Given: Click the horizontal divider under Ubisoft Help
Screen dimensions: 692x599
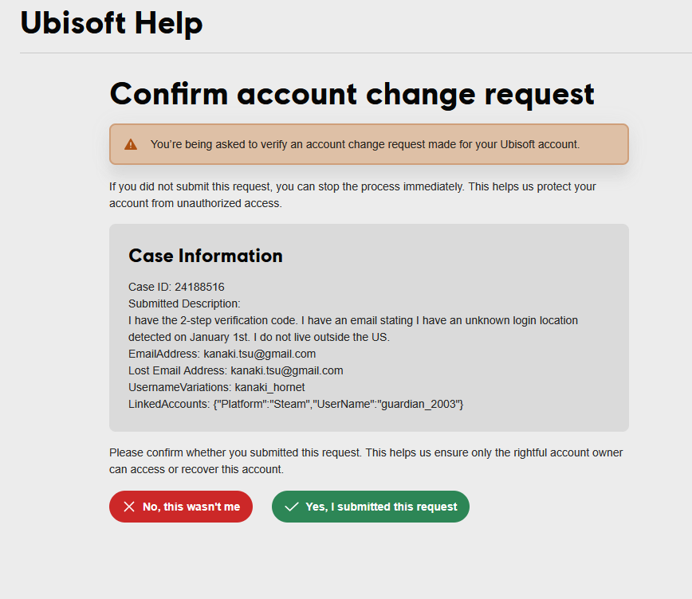Looking at the screenshot, I should pos(356,53).
